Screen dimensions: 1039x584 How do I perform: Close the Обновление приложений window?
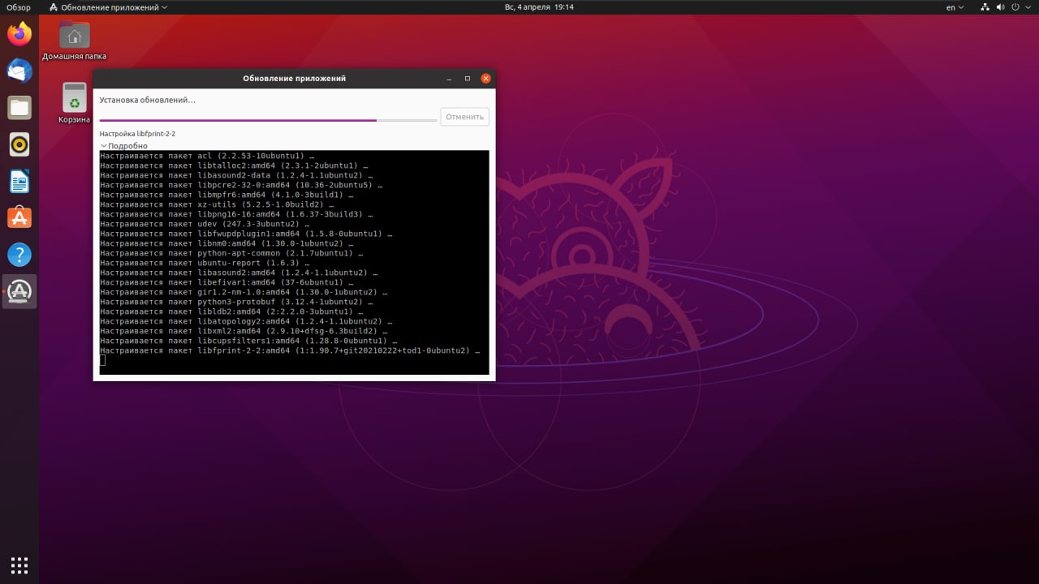(x=486, y=79)
